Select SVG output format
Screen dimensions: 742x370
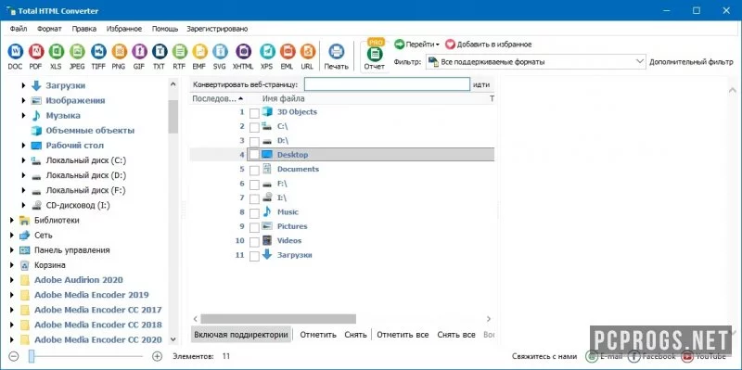[x=220, y=51]
